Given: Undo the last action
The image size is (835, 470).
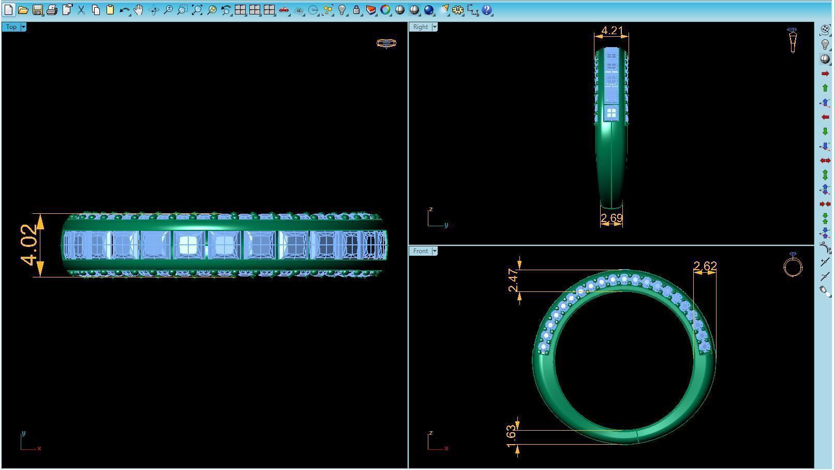Looking at the screenshot, I should 125,10.
